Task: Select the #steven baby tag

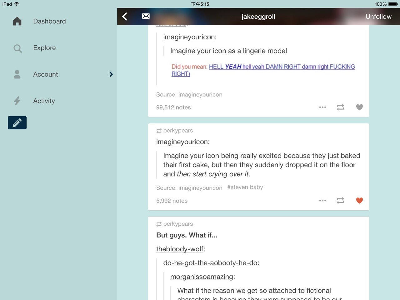Action: click(x=245, y=187)
